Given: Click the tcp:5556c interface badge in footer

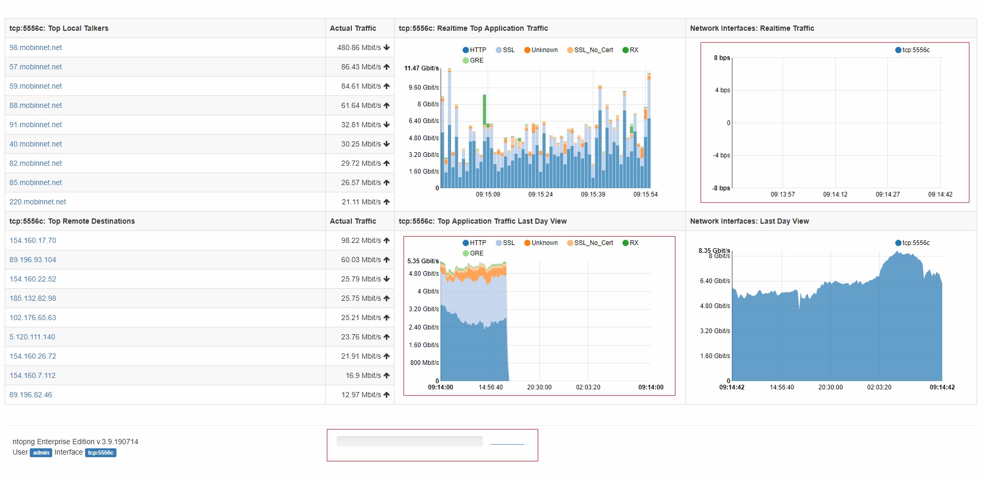Looking at the screenshot, I should click(x=101, y=452).
